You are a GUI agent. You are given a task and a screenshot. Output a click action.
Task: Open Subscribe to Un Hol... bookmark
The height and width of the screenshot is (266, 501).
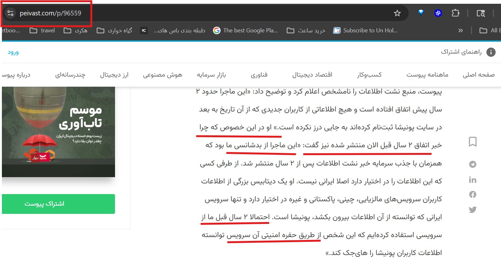point(366,30)
